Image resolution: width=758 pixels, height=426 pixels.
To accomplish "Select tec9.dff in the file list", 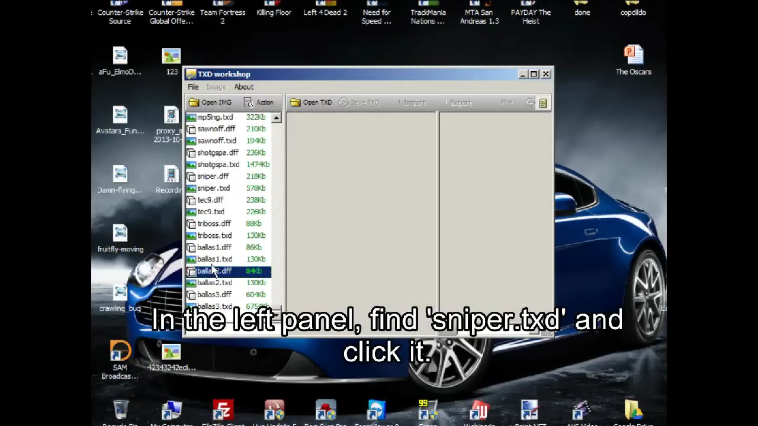I will [x=229, y=200].
